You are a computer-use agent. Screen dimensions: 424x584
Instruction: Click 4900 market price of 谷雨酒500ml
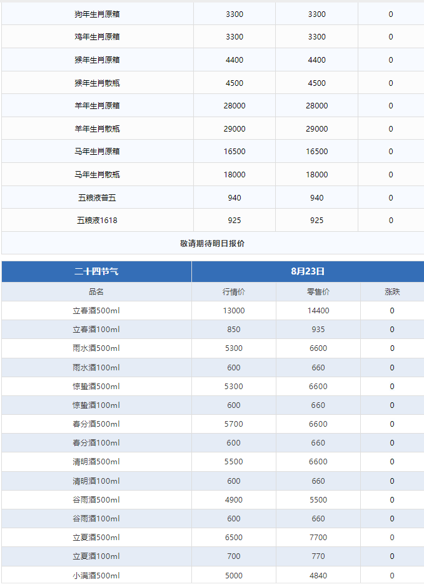234,500
